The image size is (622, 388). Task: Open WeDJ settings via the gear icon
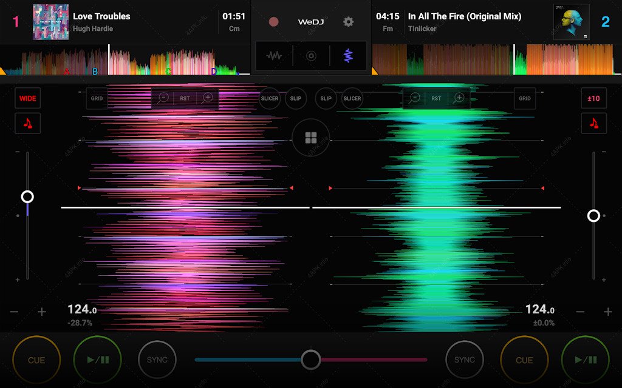pyautogui.click(x=348, y=22)
